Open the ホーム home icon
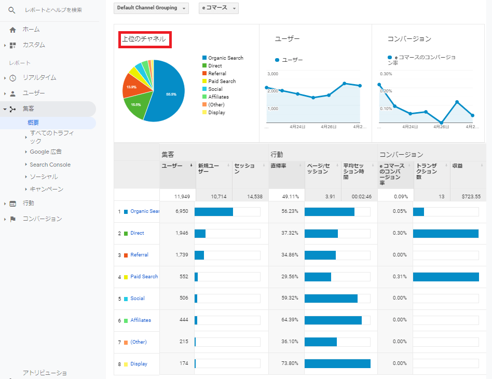The height and width of the screenshot is (379, 492). tap(12, 30)
